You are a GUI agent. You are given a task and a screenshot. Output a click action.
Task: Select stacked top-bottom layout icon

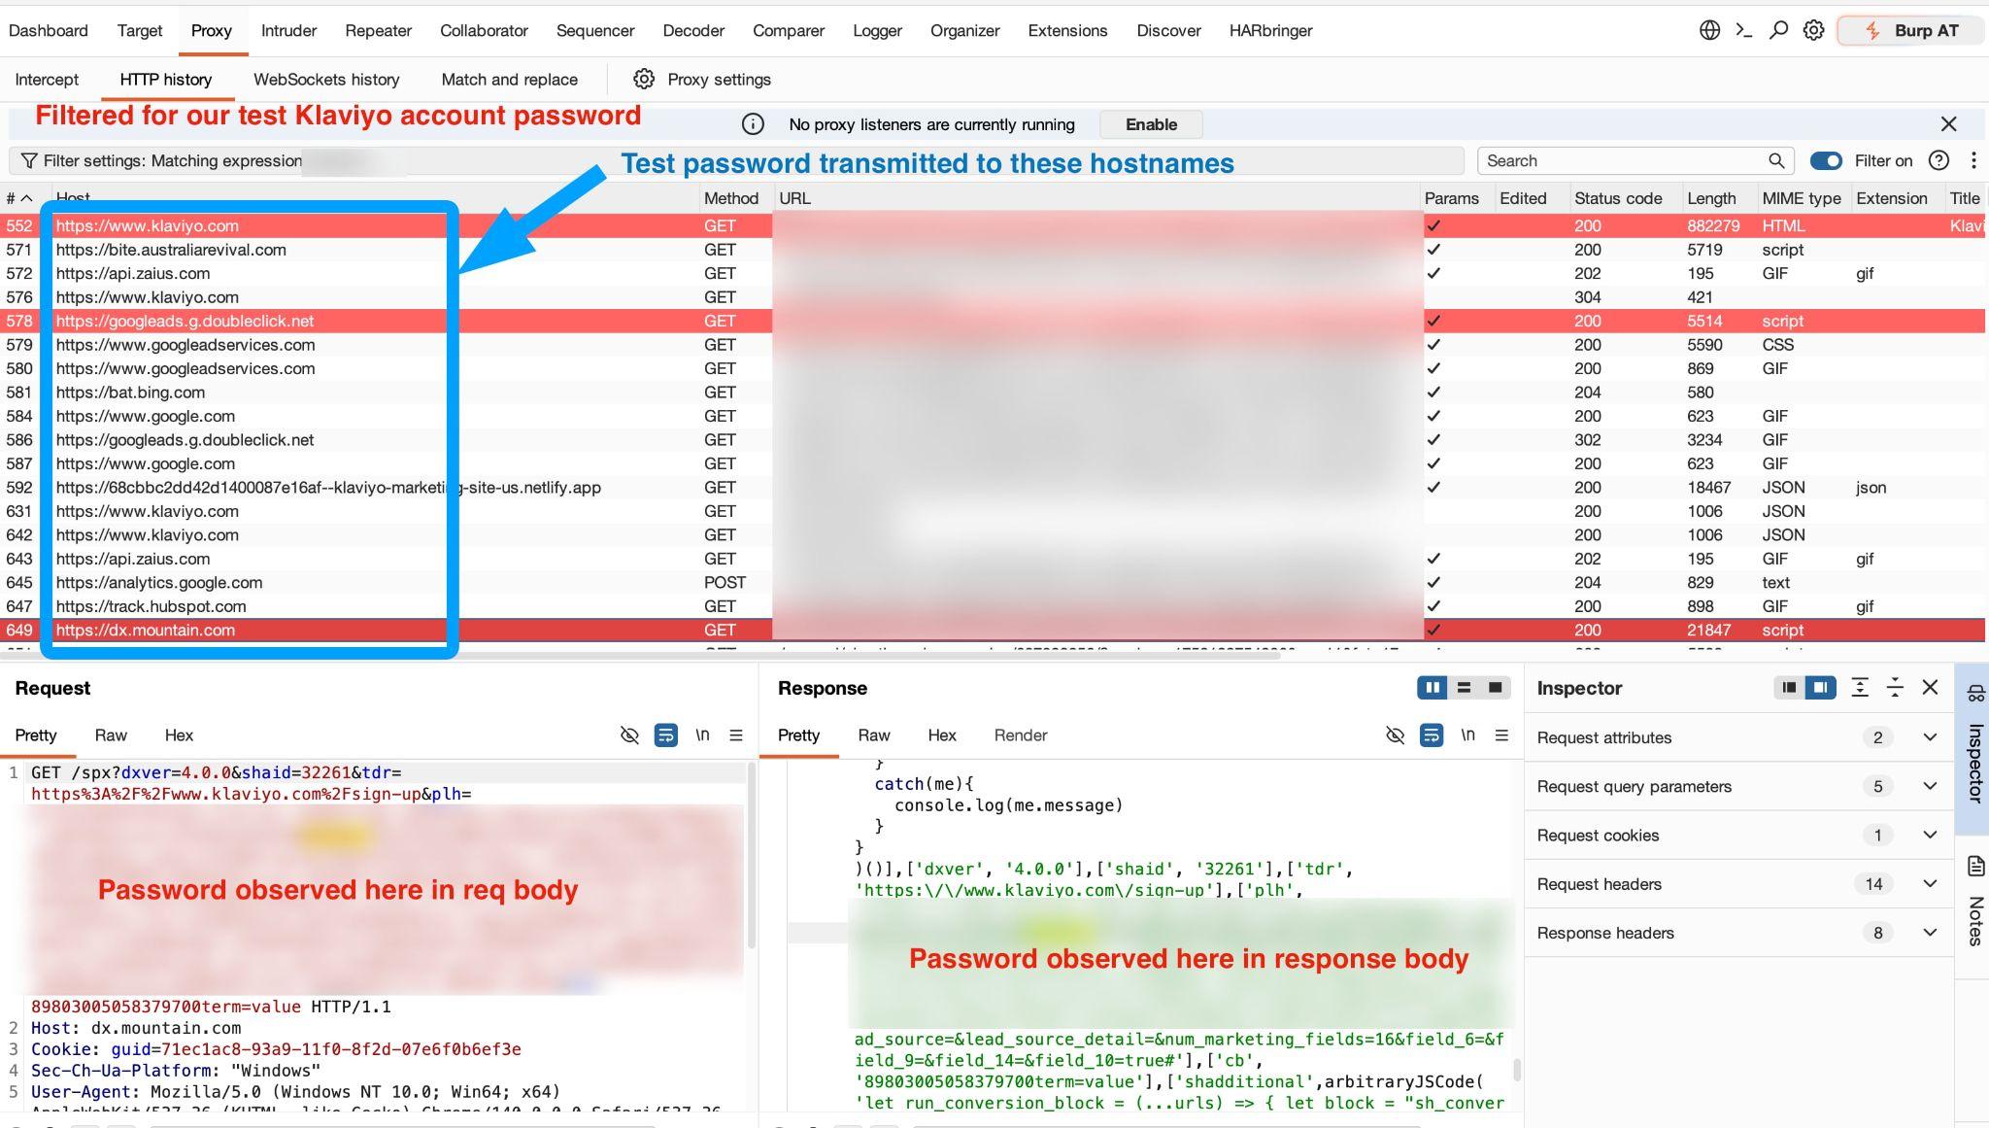pos(1464,688)
